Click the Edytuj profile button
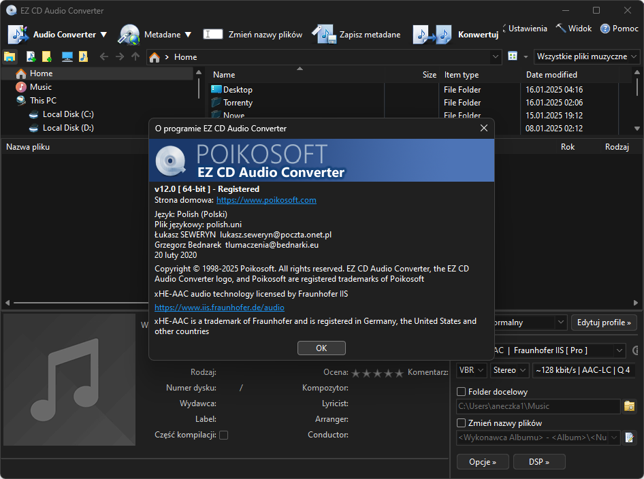Image resolution: width=644 pixels, height=479 pixels. tap(604, 323)
